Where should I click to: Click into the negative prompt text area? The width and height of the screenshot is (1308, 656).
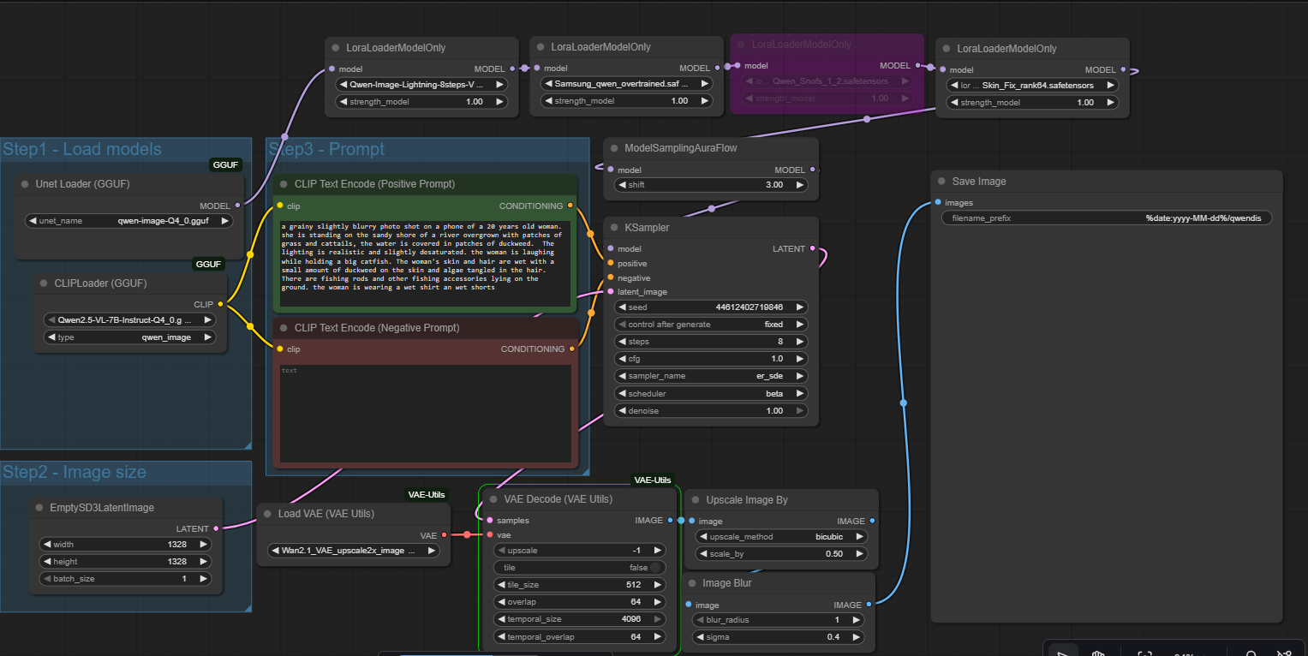pos(425,413)
